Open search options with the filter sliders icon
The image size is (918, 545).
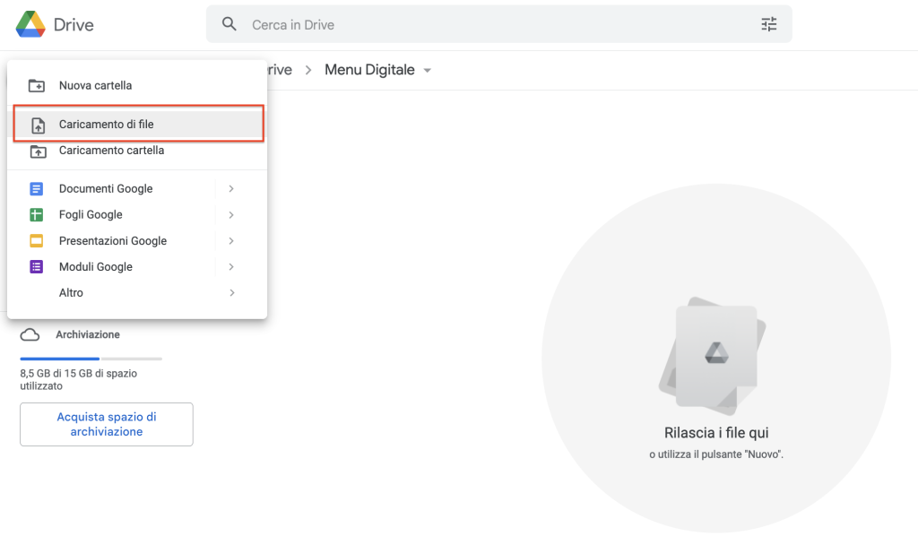(x=769, y=24)
